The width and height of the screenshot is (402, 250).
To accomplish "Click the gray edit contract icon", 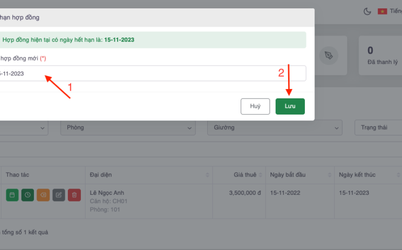I will [x=59, y=195].
